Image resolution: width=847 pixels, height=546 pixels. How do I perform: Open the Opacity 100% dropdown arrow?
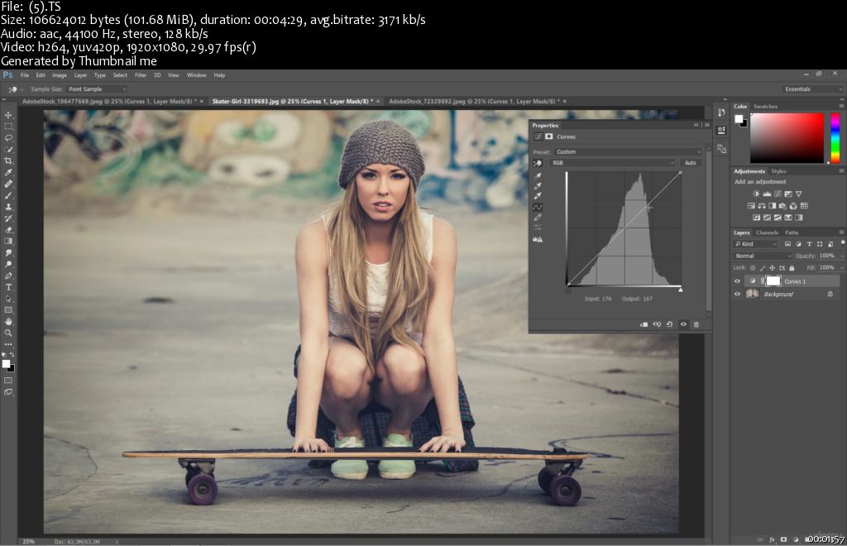tap(841, 256)
